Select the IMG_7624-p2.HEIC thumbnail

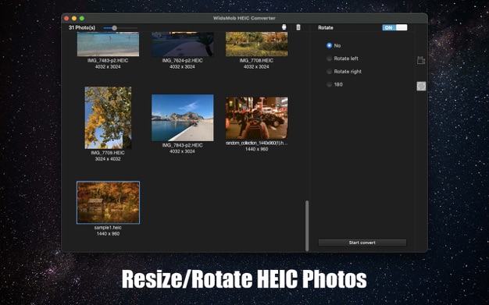(183, 44)
